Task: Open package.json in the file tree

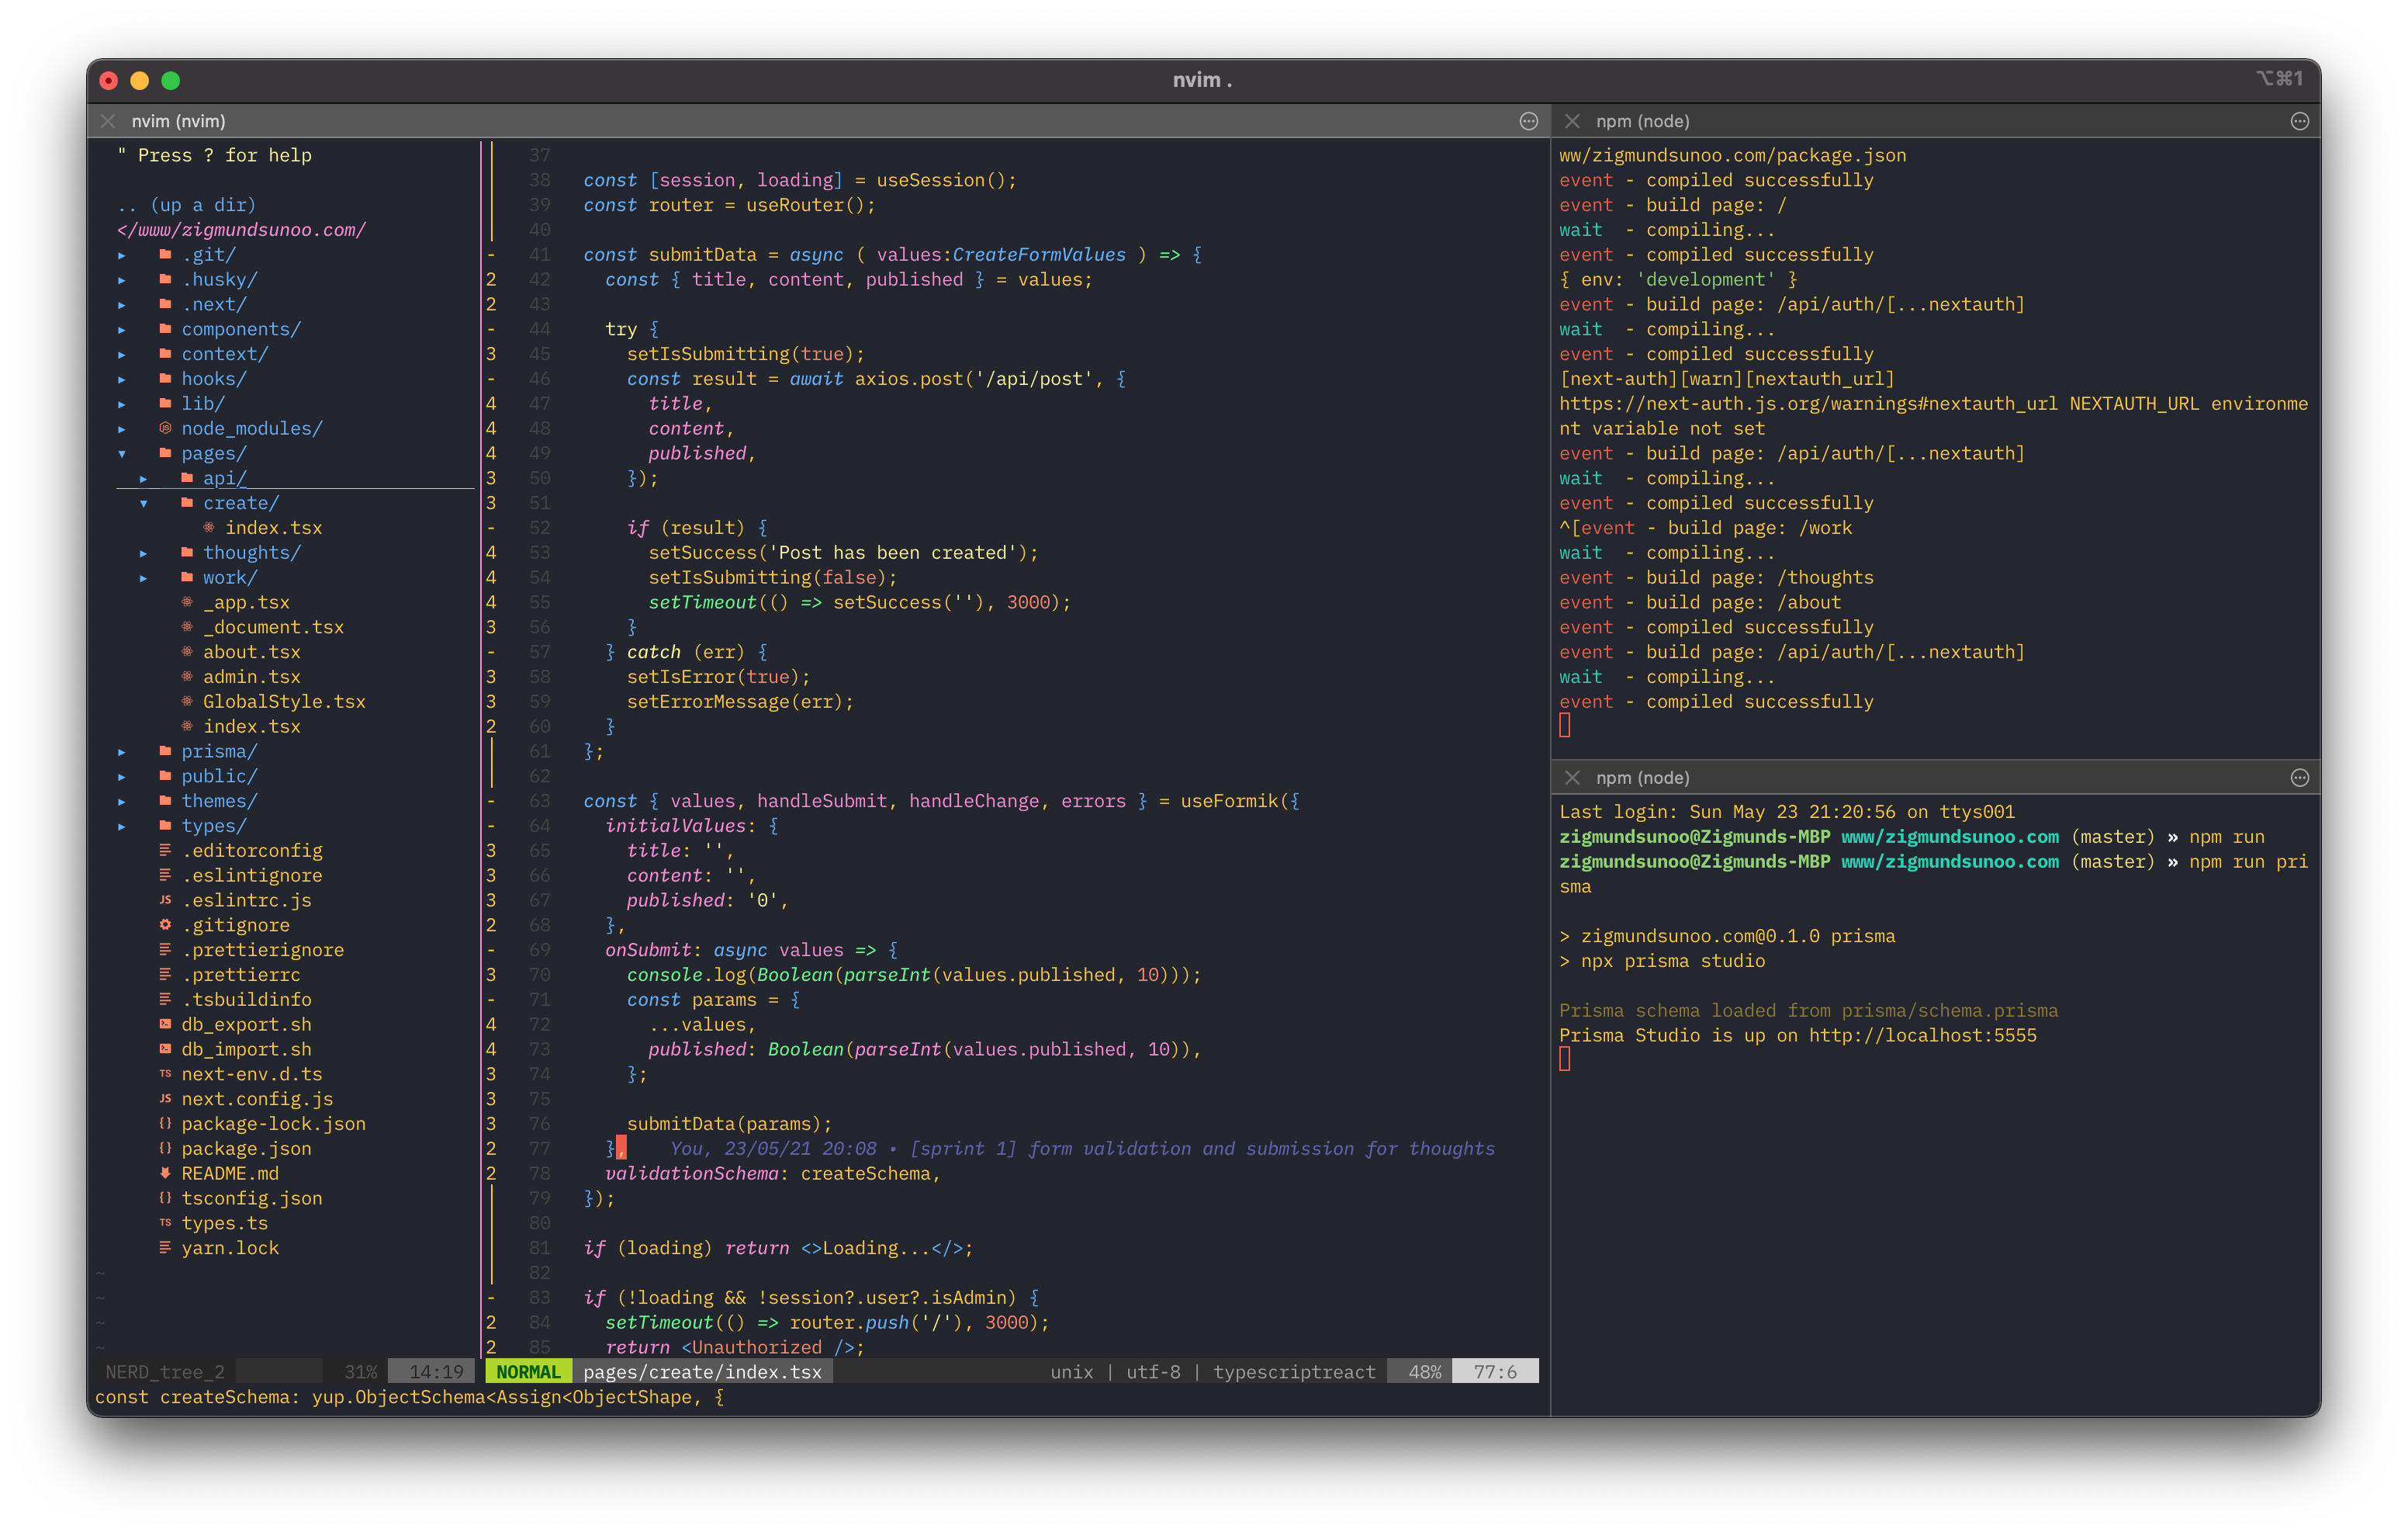Action: 246,1149
